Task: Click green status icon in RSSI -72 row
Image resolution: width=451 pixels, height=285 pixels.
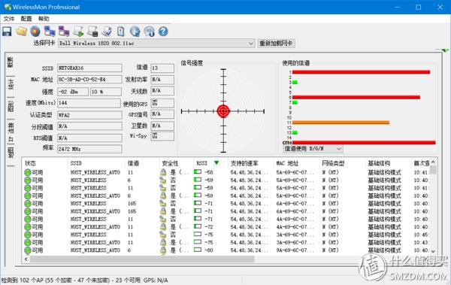Action: pos(28,227)
